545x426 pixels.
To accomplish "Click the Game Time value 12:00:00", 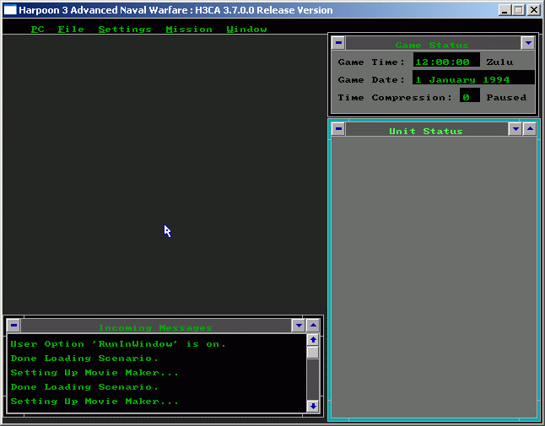I will pos(446,60).
